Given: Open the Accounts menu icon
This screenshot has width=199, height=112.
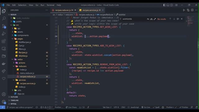Looking at the screenshot, I should click(x=4, y=94).
